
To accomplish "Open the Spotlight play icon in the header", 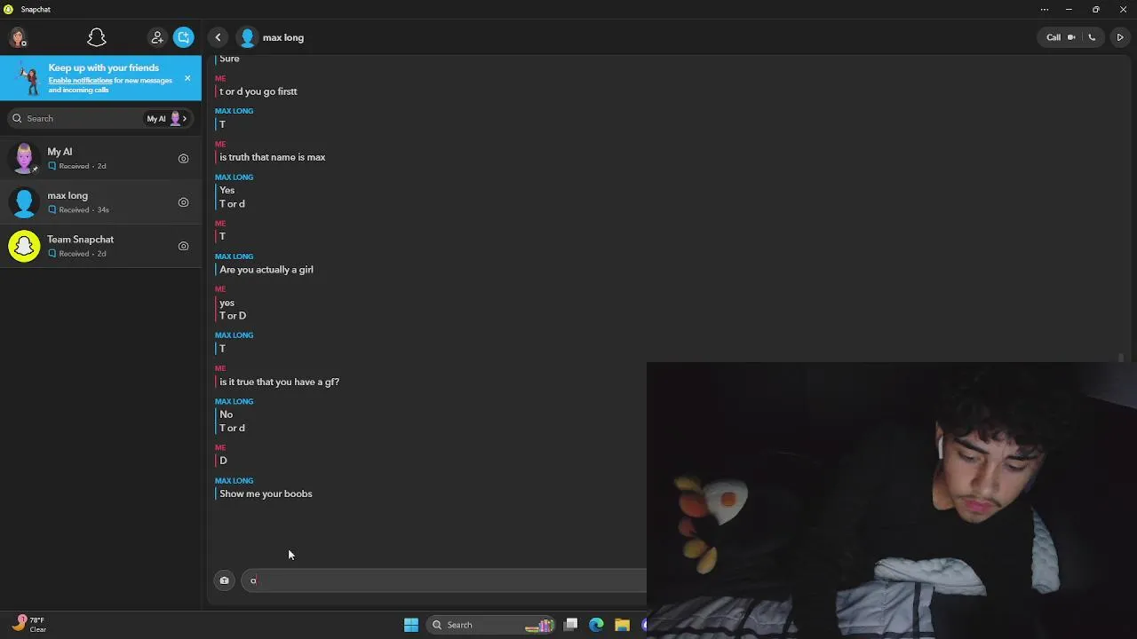I will click(1120, 37).
